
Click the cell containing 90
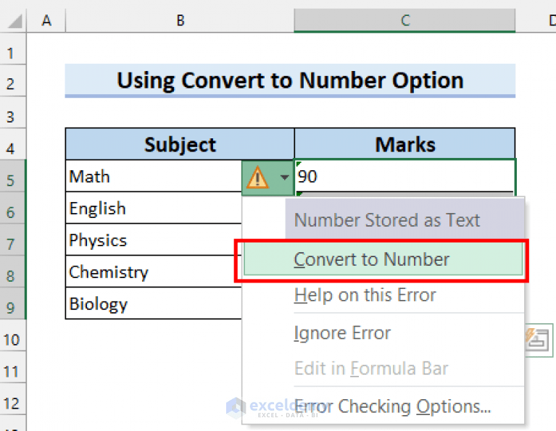tap(404, 176)
